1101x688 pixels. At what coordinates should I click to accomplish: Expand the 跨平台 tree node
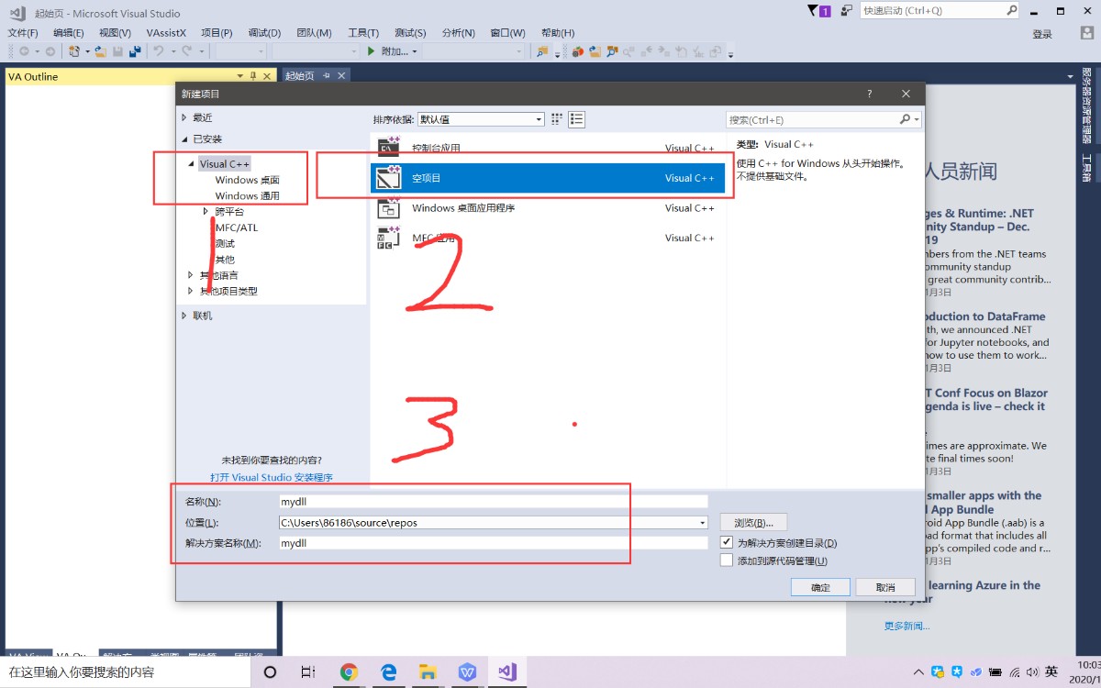coord(206,211)
